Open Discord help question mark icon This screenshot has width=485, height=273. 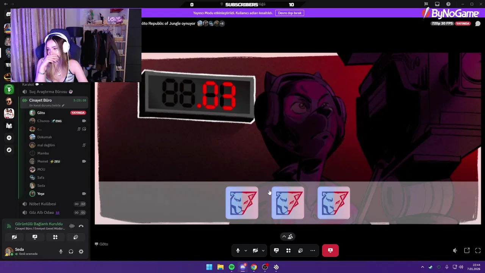pyautogui.click(x=448, y=4)
